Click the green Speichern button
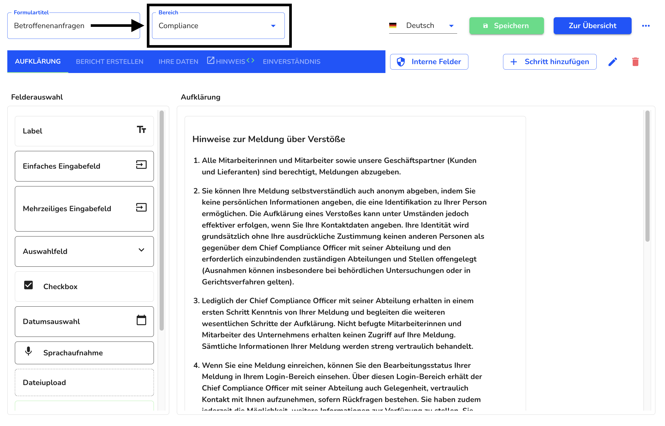The height and width of the screenshot is (426, 665). [x=506, y=26]
